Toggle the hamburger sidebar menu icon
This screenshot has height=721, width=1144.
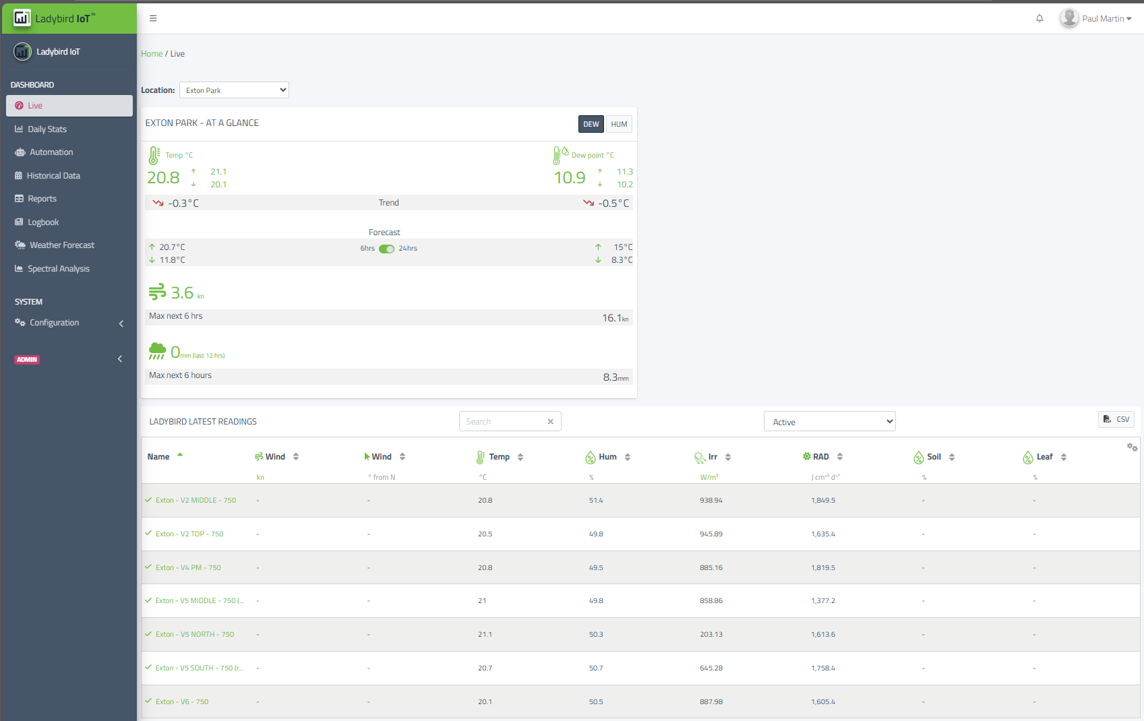point(153,18)
